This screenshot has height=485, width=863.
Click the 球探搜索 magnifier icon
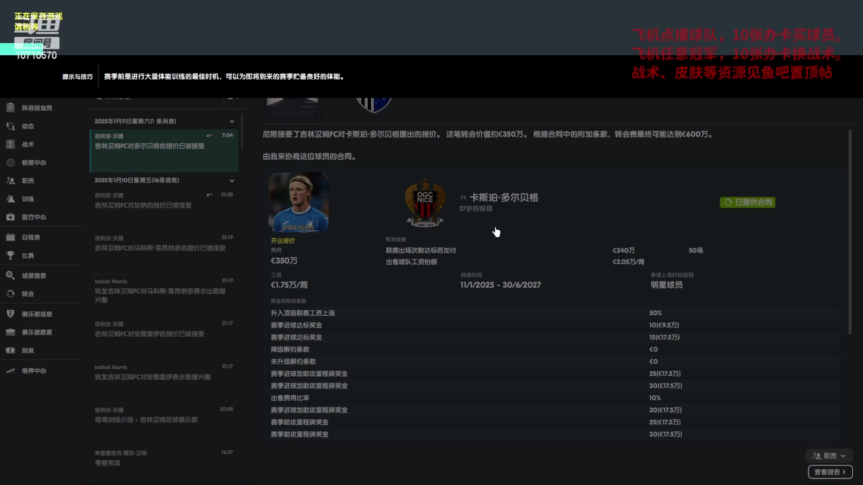tap(10, 275)
